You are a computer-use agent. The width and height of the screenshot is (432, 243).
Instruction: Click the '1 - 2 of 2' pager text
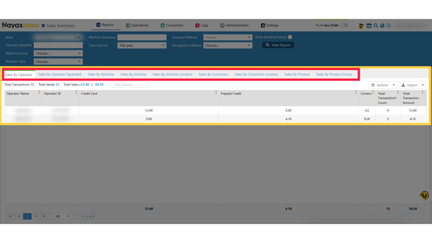point(88,216)
